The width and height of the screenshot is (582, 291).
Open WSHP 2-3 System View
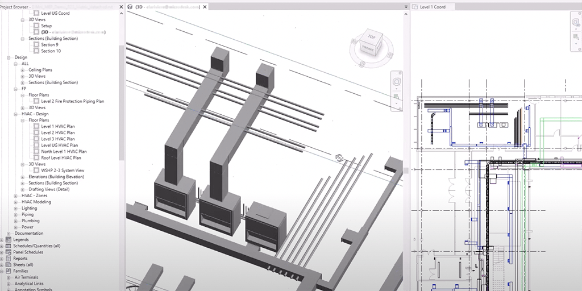(63, 171)
